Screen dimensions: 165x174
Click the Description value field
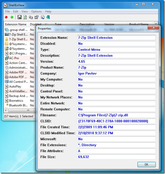coord(117,56)
